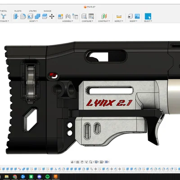Open the Insert dropdown menu
This screenshot has height=180, width=180.
[133, 21]
